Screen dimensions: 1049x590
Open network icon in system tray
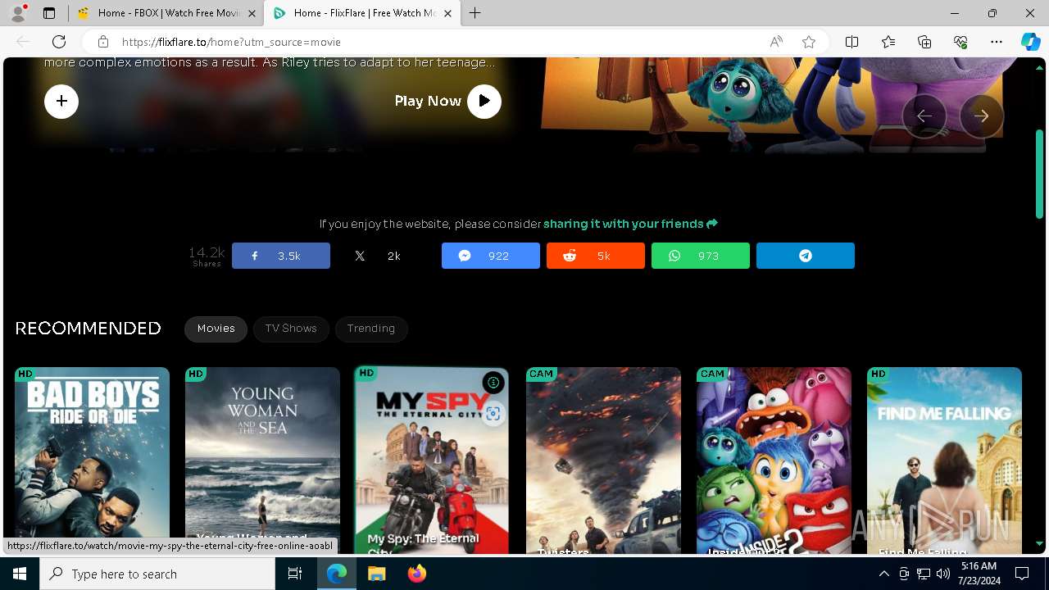coord(923,574)
